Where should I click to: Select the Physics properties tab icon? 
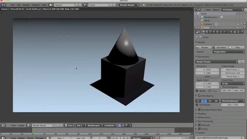tap(242, 32)
